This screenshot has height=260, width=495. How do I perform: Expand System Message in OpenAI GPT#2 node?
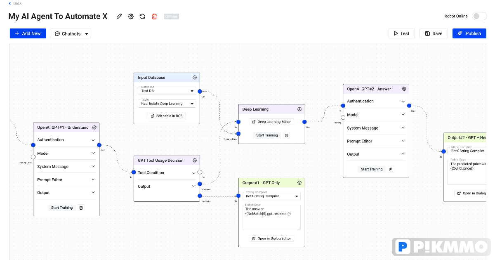376,128
